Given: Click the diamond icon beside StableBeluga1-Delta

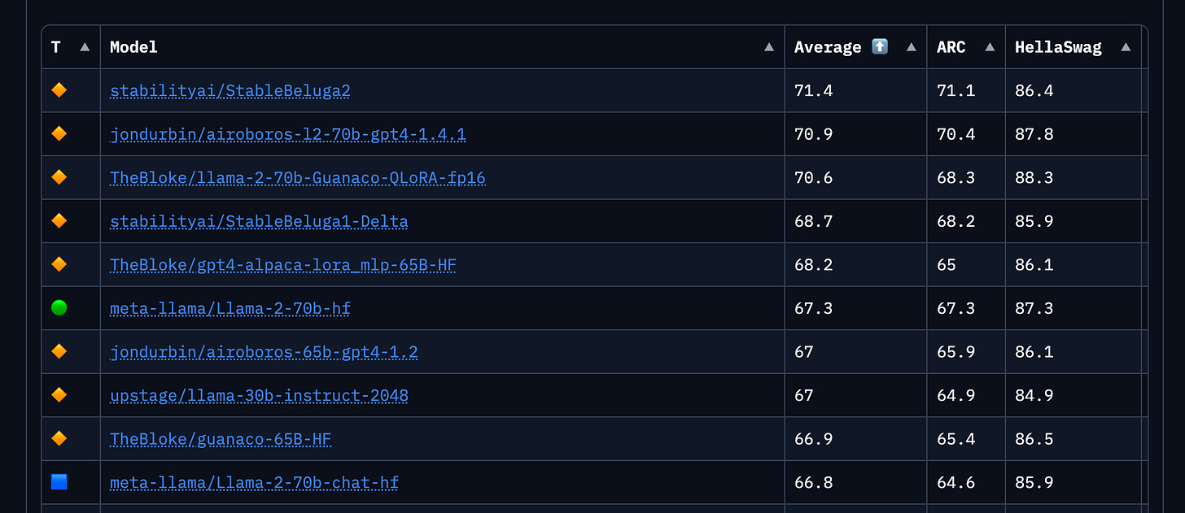Looking at the screenshot, I should click(59, 220).
